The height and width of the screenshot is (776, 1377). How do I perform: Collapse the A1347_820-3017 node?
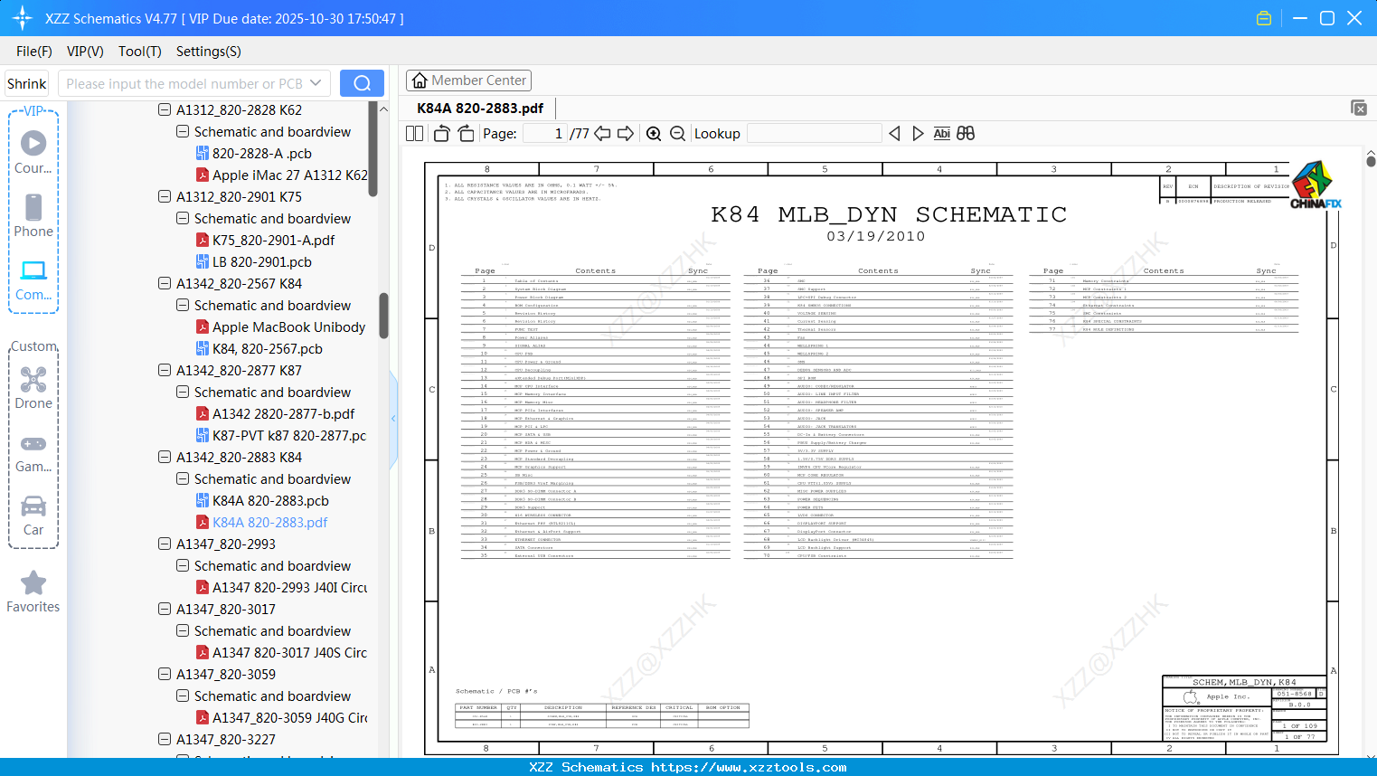pyautogui.click(x=165, y=609)
